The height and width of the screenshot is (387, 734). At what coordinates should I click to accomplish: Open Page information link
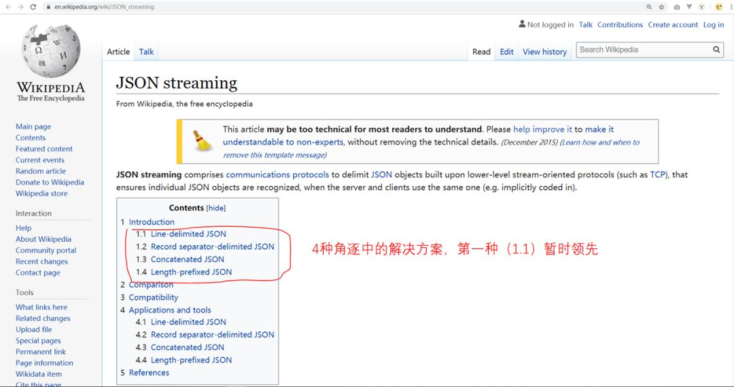pos(44,363)
